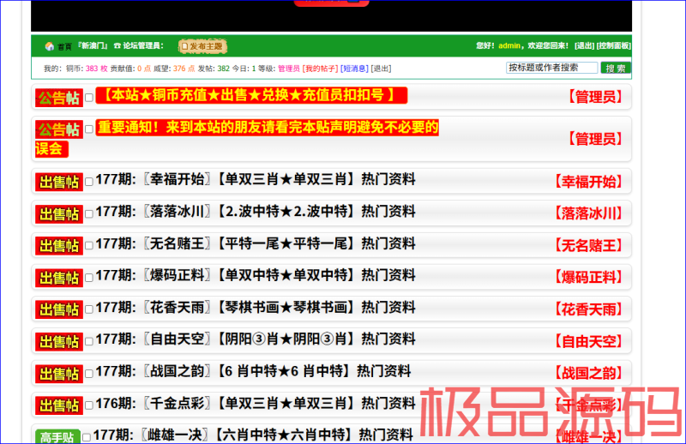Open [我的帖子] my posts link
This screenshot has height=444, width=686.
(320, 69)
